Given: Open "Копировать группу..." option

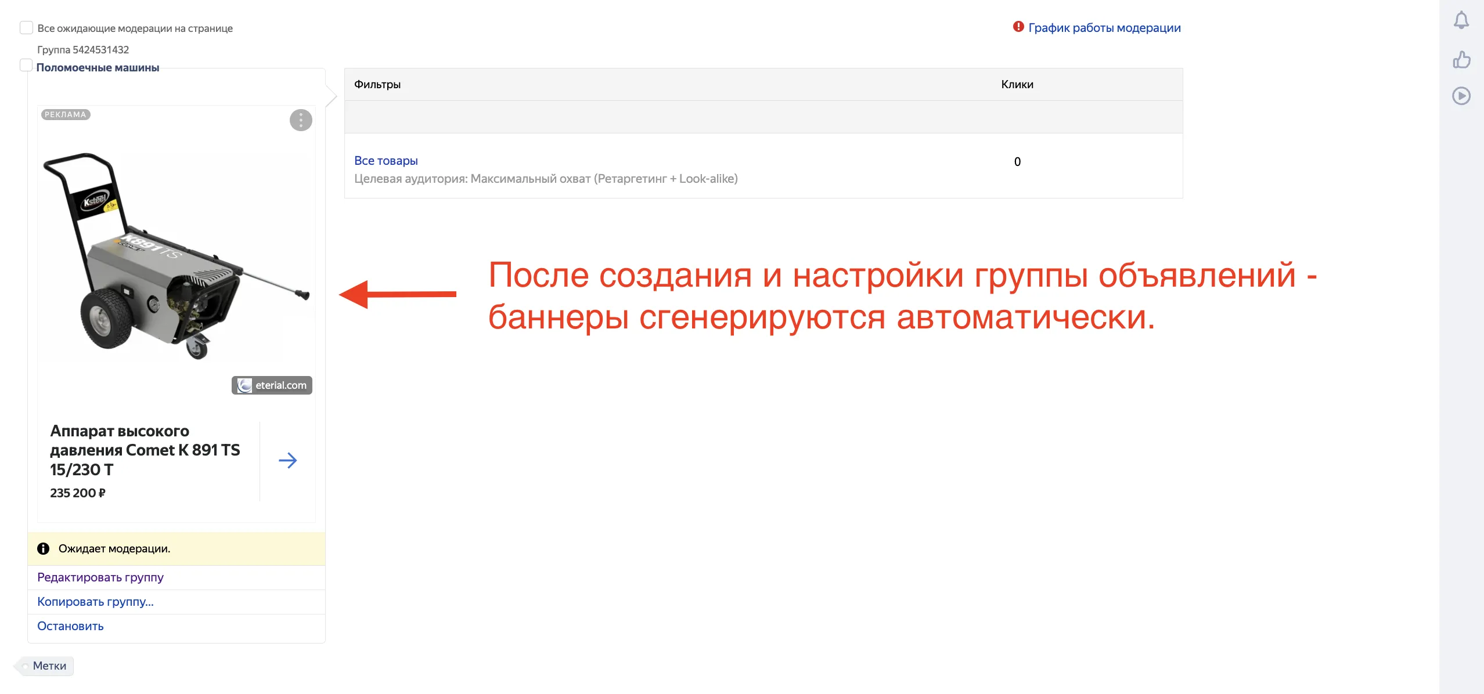Looking at the screenshot, I should [95, 602].
